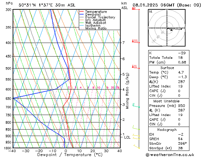Click the '20' temperature axis label
This screenshot has width=204, height=157.
(x=93, y=151)
